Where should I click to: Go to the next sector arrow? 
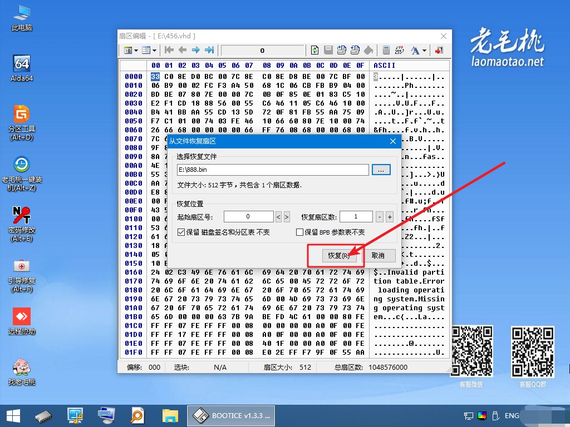point(195,50)
